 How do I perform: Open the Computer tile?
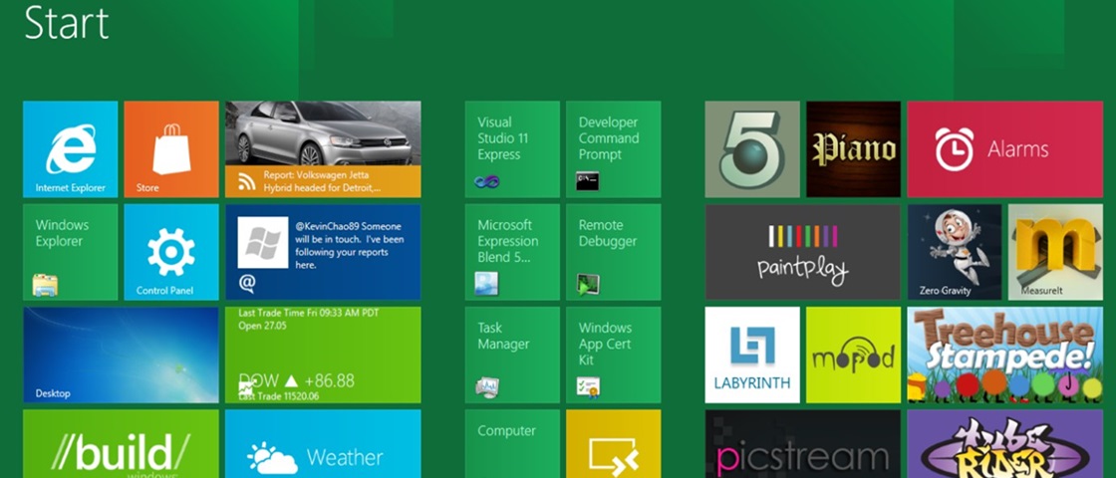point(512,444)
